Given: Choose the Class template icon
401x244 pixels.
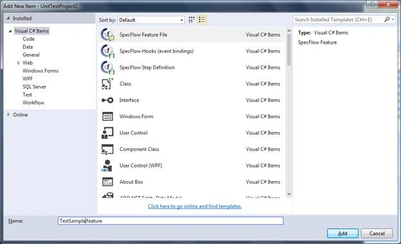Looking at the screenshot, I should [x=107, y=84].
